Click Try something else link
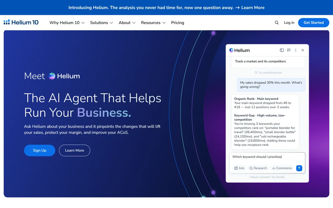333x208 pixels. (x=270, y=73)
